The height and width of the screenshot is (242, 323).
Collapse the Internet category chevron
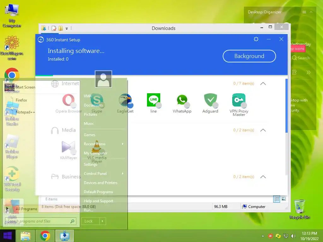click(x=263, y=84)
